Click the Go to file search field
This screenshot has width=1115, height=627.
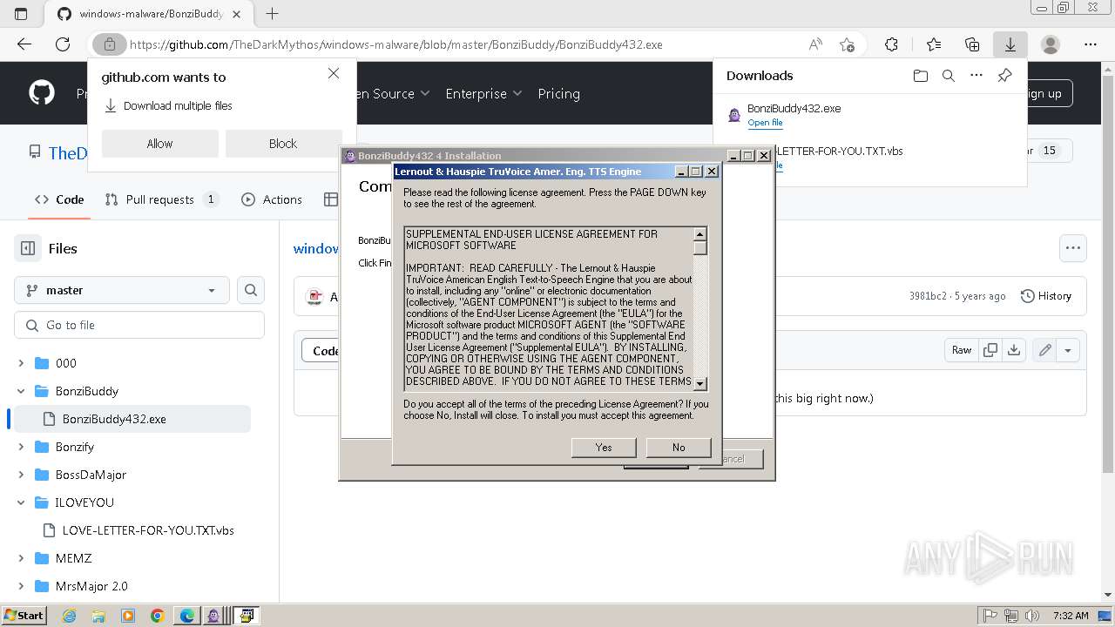139,325
